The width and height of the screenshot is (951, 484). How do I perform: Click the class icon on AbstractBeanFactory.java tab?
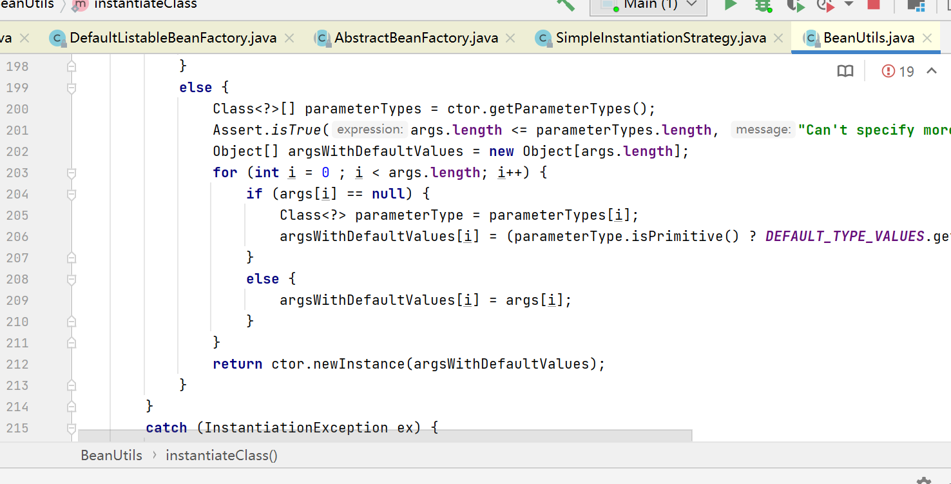[323, 39]
